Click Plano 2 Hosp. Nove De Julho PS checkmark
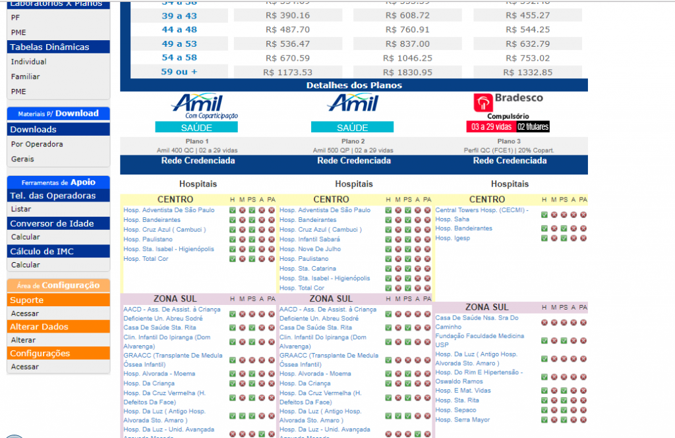The width and height of the screenshot is (675, 438). [x=407, y=249]
